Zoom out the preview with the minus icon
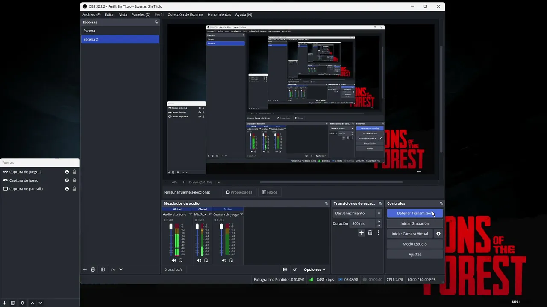Screen dimensions: 547x307 click(x=166, y=182)
